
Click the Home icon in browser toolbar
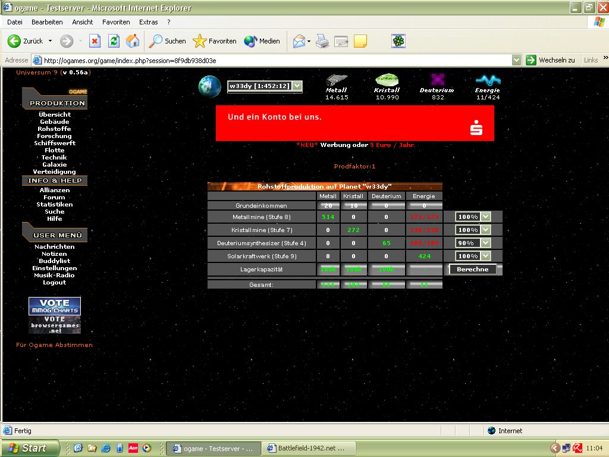[x=132, y=41]
